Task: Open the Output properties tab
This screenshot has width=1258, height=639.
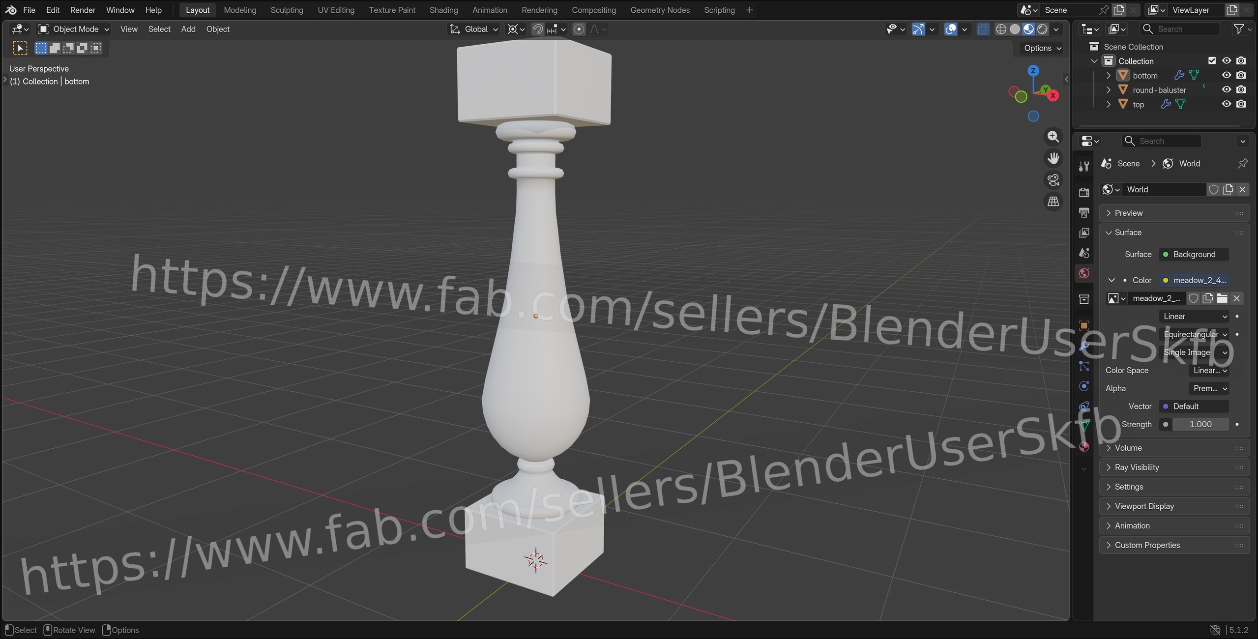Action: 1084,212
